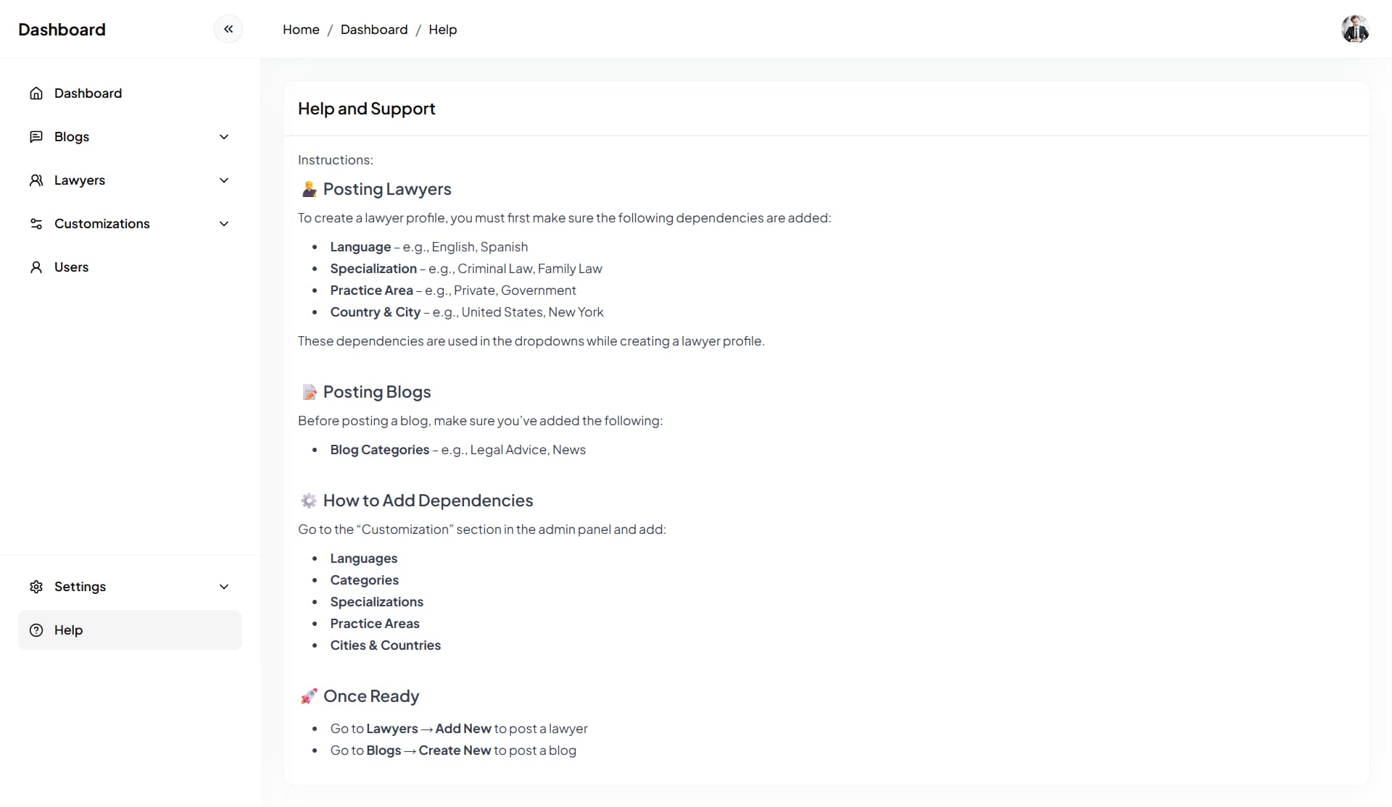Image resolution: width=1392 pixels, height=807 pixels.
Task: Click the Blogs → Create New instruction
Action: tap(453, 750)
